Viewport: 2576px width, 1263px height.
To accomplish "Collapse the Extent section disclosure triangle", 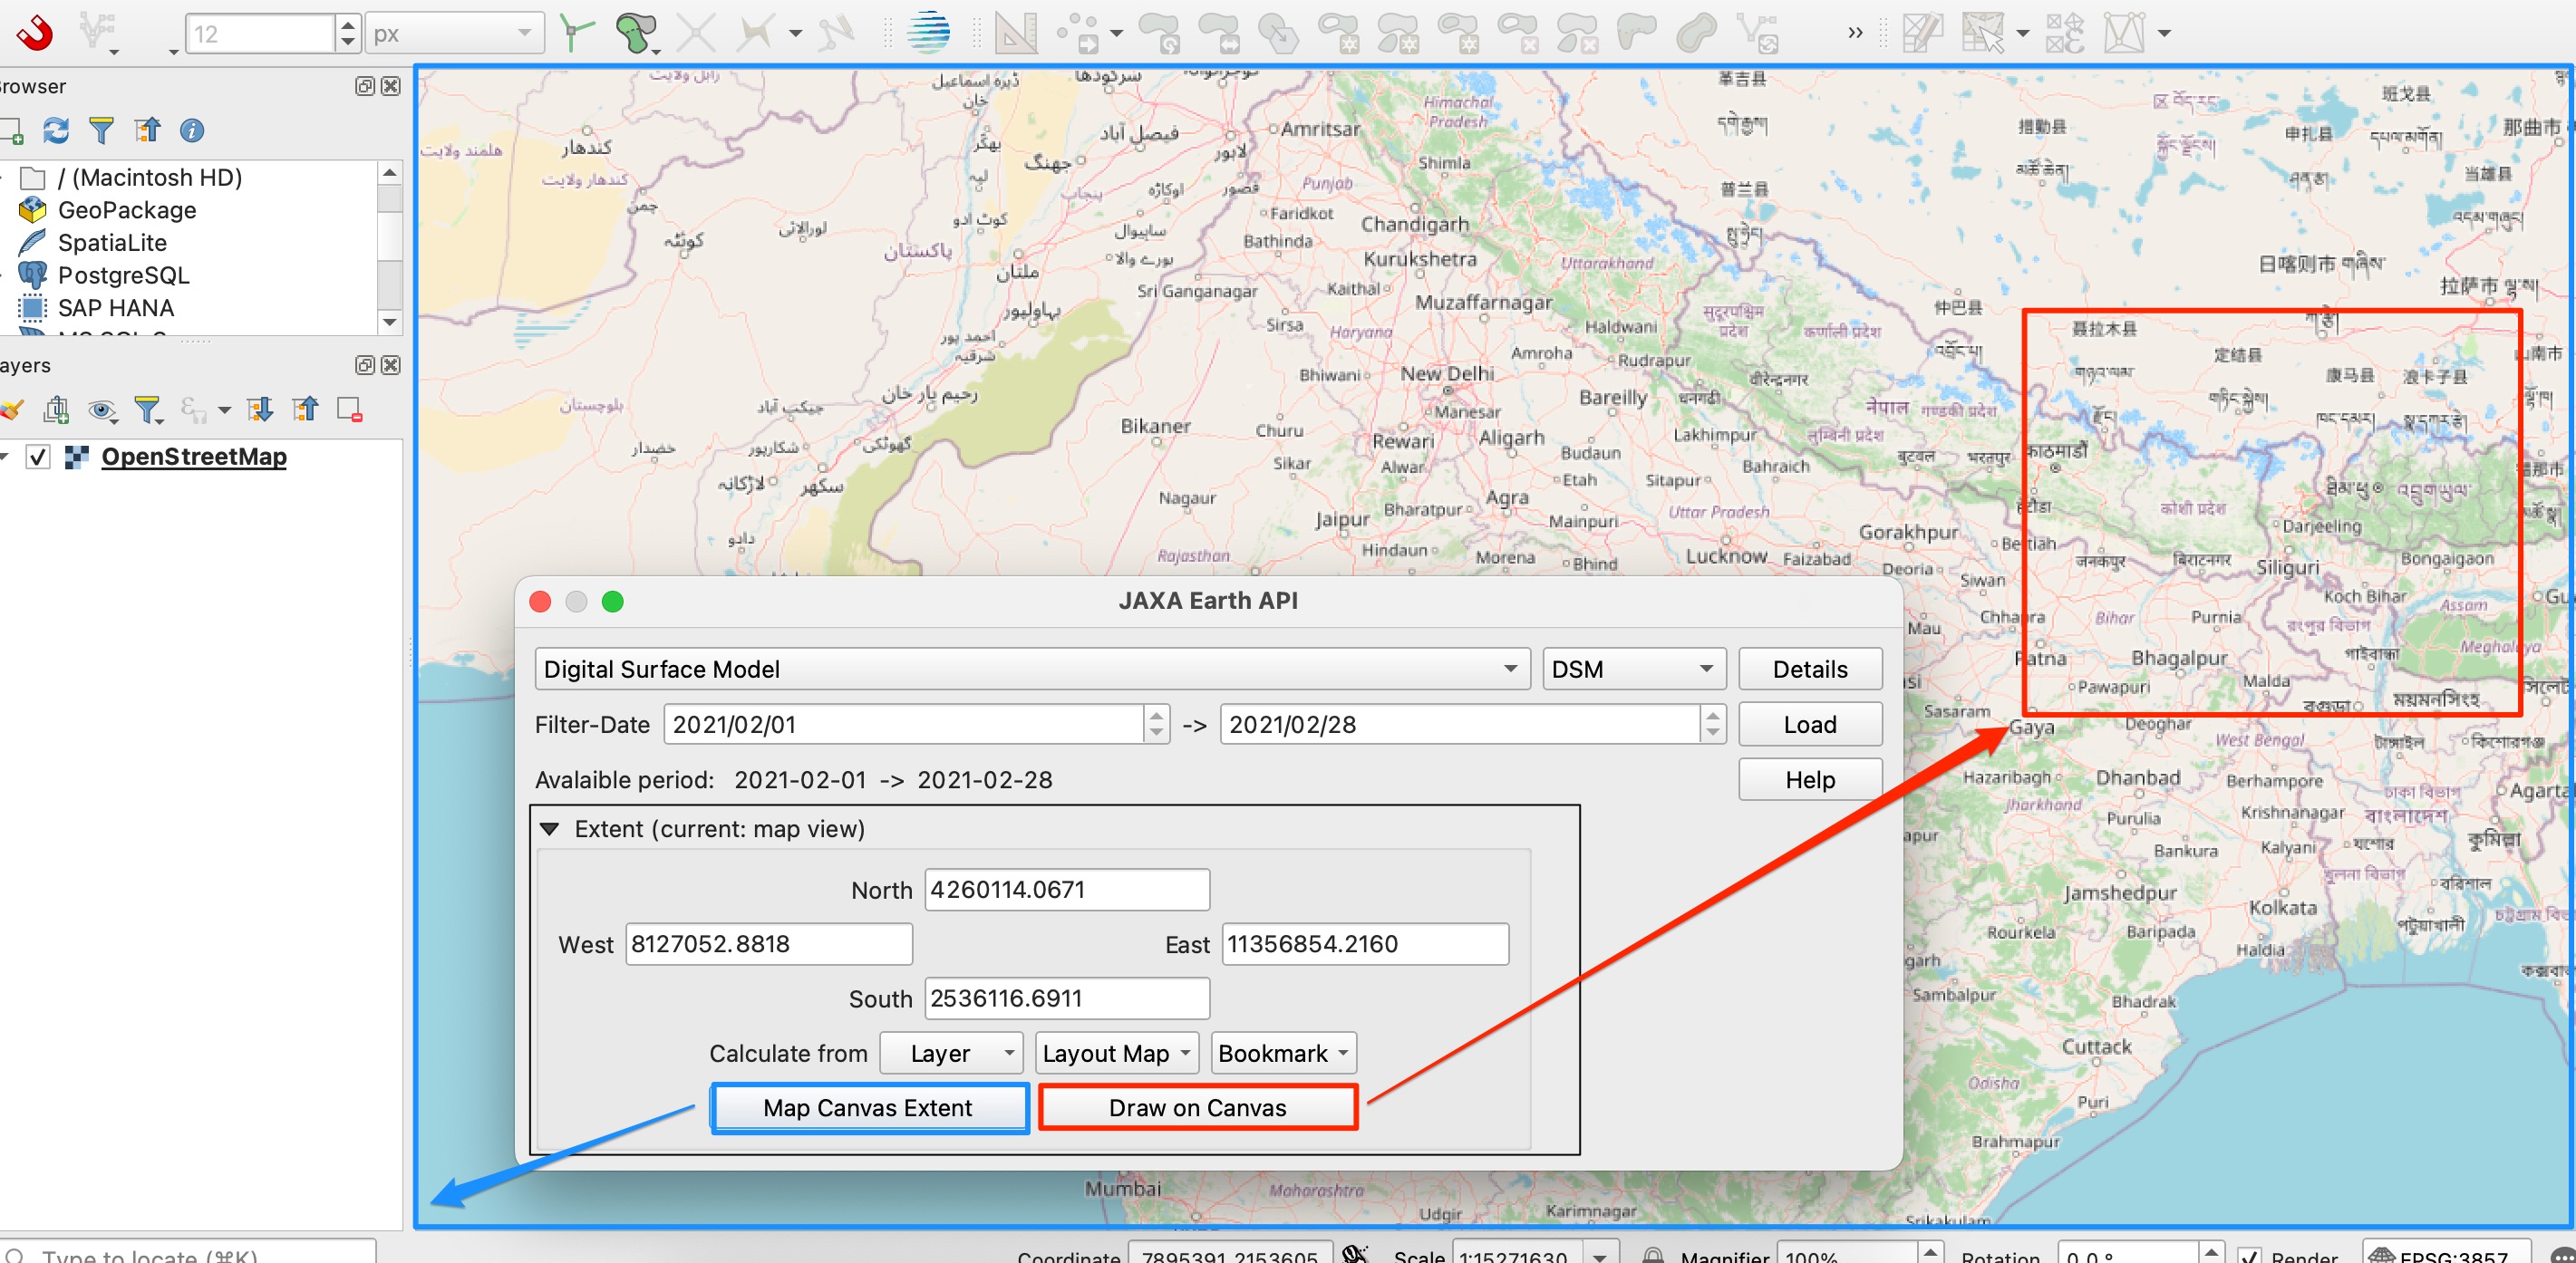I will click(549, 829).
